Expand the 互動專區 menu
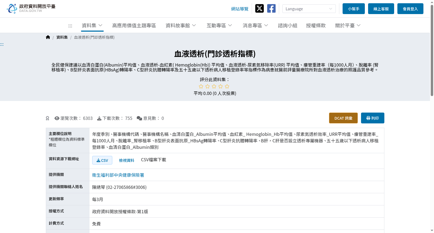 (219, 25)
